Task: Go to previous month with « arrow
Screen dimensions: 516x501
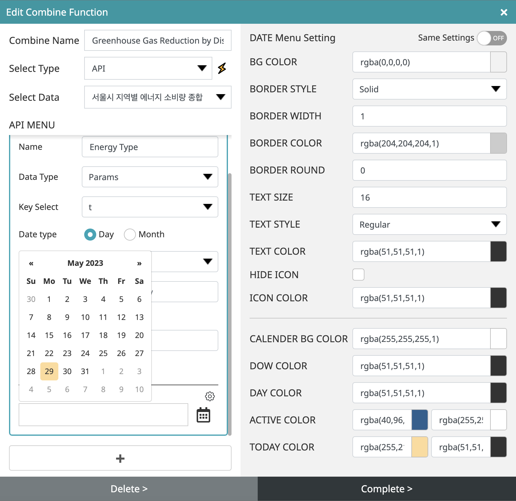Action: click(x=31, y=263)
